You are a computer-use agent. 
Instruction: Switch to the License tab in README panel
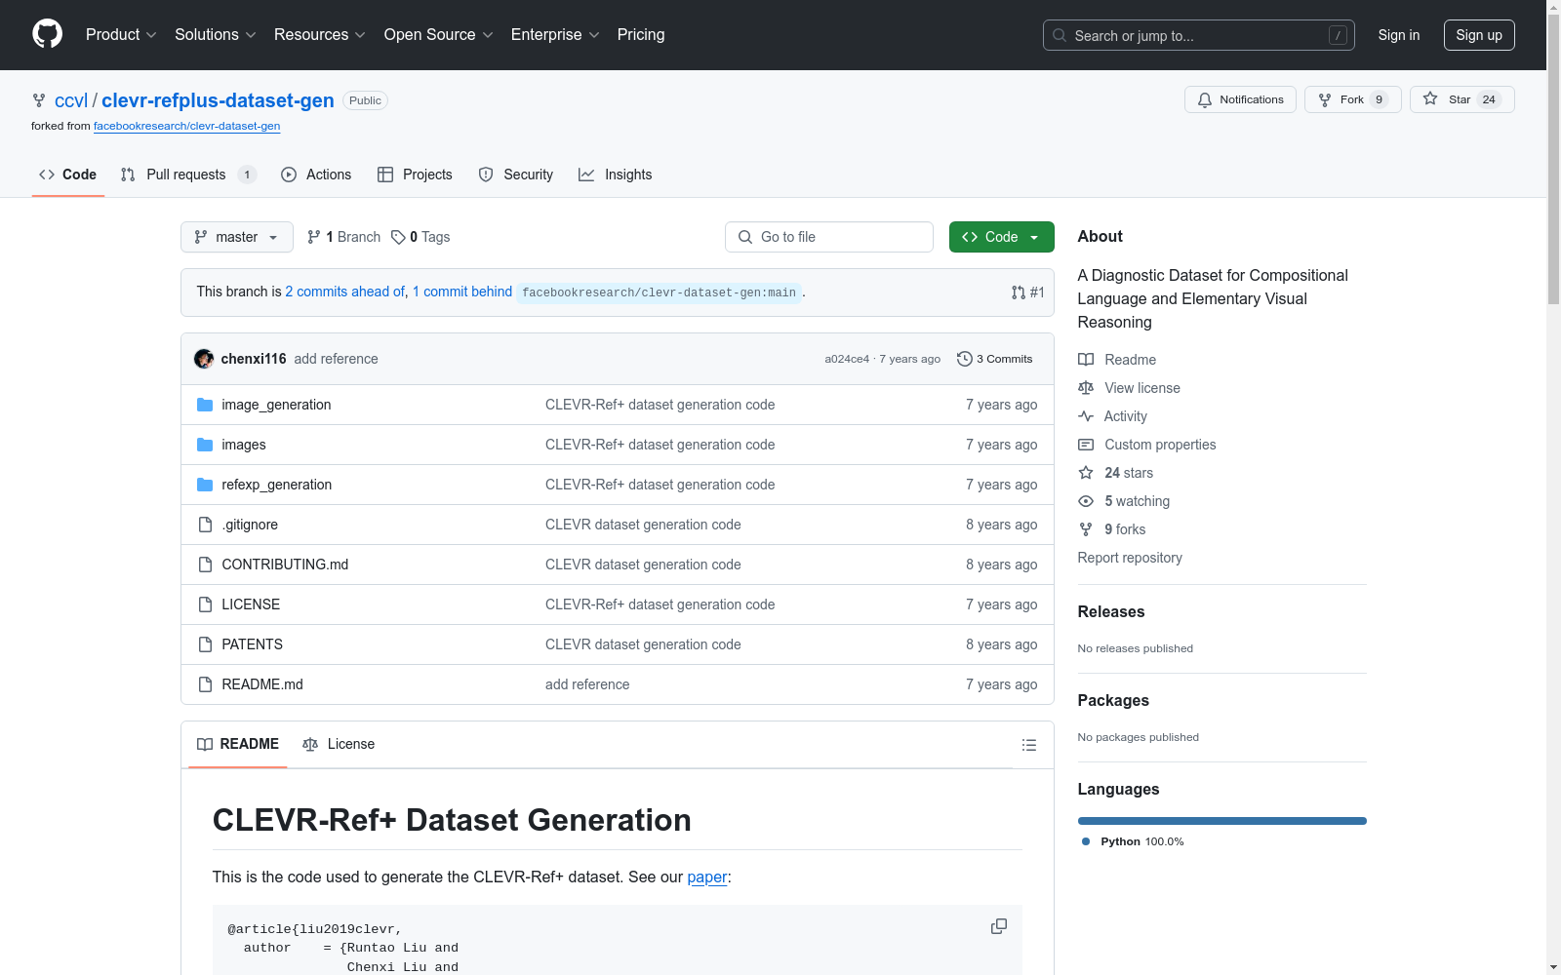(339, 744)
